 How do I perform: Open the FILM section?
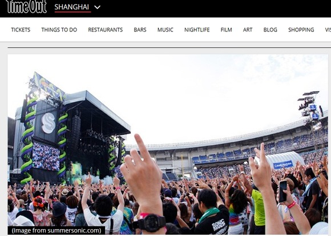(x=227, y=30)
